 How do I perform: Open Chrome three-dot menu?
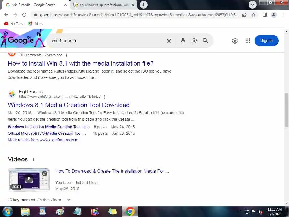pos(283,15)
